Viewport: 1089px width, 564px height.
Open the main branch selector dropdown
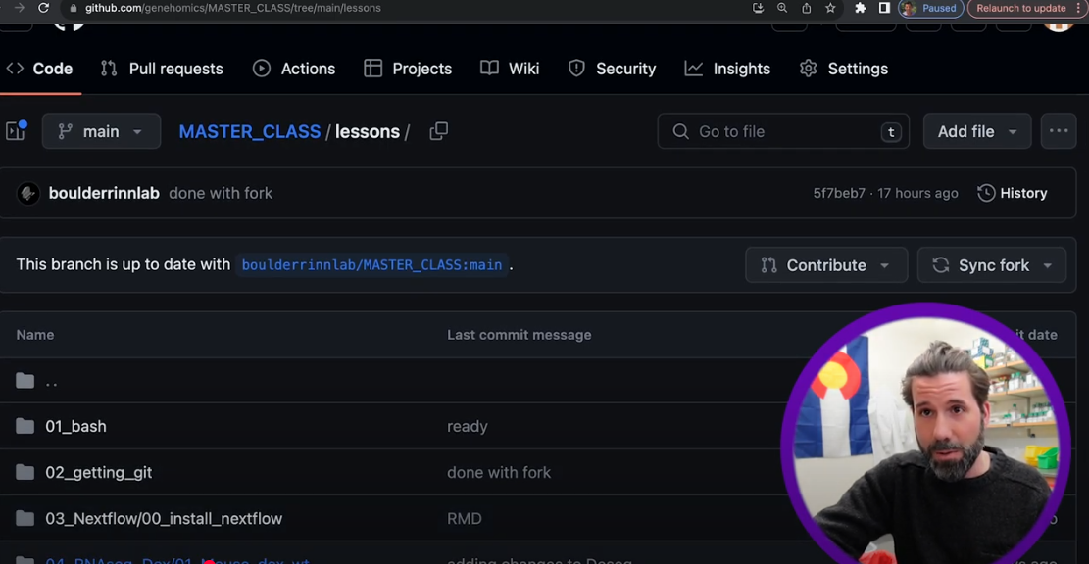point(101,131)
